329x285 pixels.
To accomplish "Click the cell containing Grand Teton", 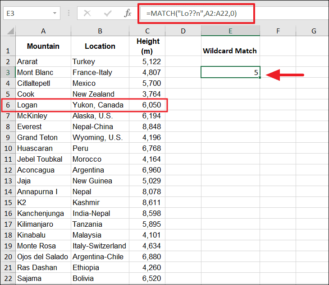I will (x=43, y=137).
